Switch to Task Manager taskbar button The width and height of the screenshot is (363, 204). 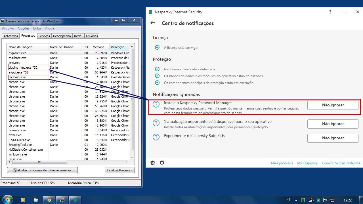coord(62,200)
